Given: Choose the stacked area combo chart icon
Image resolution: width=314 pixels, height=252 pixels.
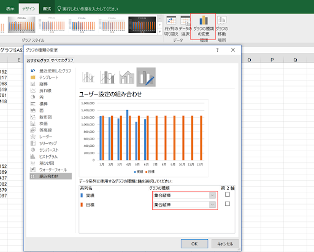Looking at the screenshot, I should pyautogui.click(x=127, y=77).
